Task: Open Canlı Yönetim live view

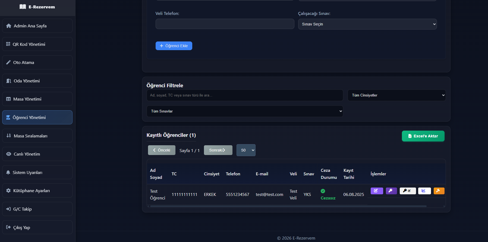Action: pyautogui.click(x=37, y=154)
